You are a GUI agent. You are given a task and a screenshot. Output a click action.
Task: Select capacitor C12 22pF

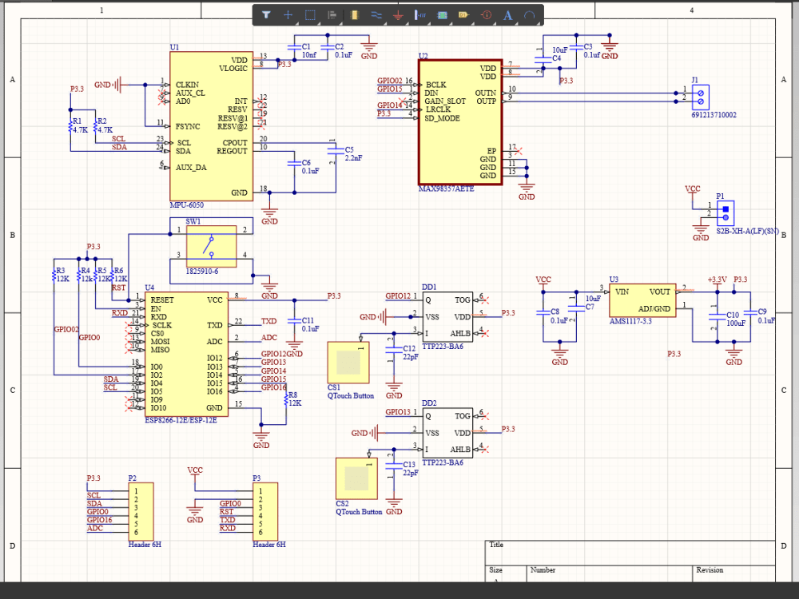click(x=394, y=350)
